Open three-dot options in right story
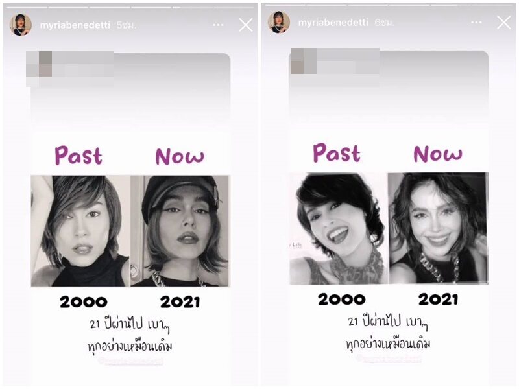The width and height of the screenshot is (519, 389). pyautogui.click(x=476, y=23)
